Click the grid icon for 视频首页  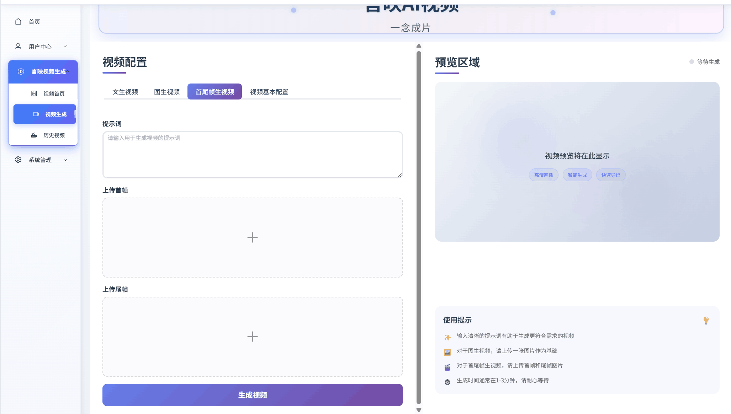[34, 93]
